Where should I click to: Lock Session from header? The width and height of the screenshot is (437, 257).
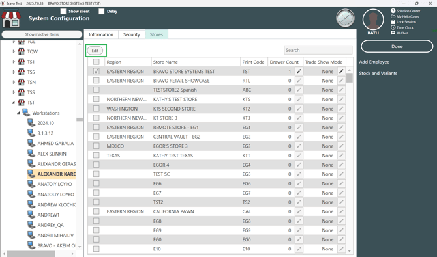[x=403, y=22]
